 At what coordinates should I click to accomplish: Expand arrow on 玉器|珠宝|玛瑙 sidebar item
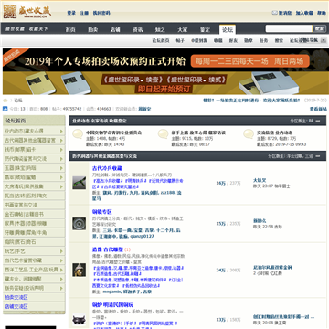(61, 168)
